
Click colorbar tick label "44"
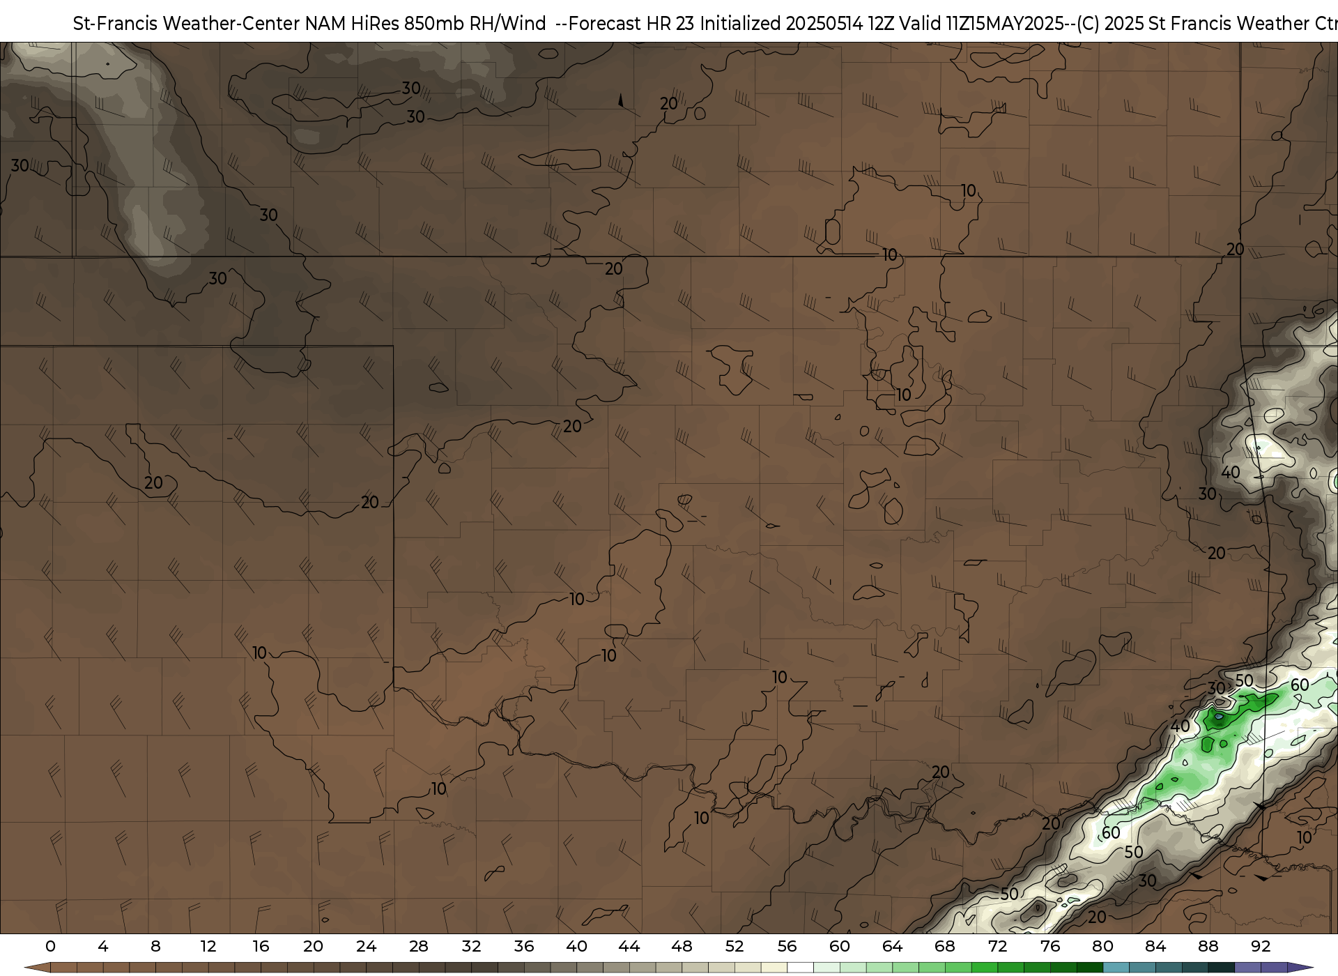pyautogui.click(x=629, y=947)
